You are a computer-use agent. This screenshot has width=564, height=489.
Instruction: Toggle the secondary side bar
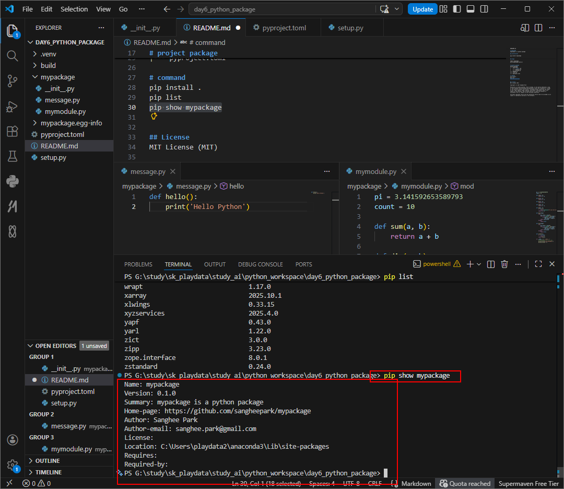click(484, 9)
